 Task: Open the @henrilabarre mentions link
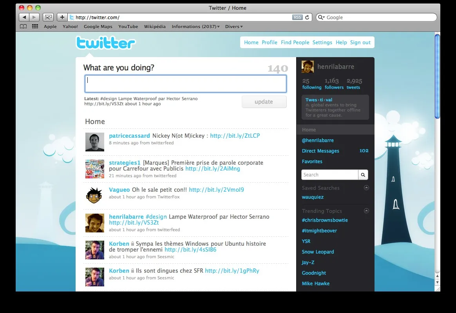[318, 140]
